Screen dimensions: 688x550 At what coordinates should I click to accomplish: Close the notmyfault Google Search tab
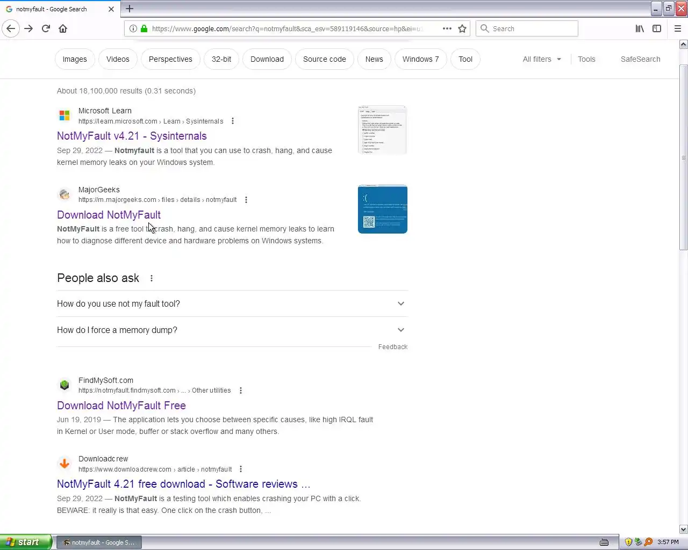click(x=111, y=9)
